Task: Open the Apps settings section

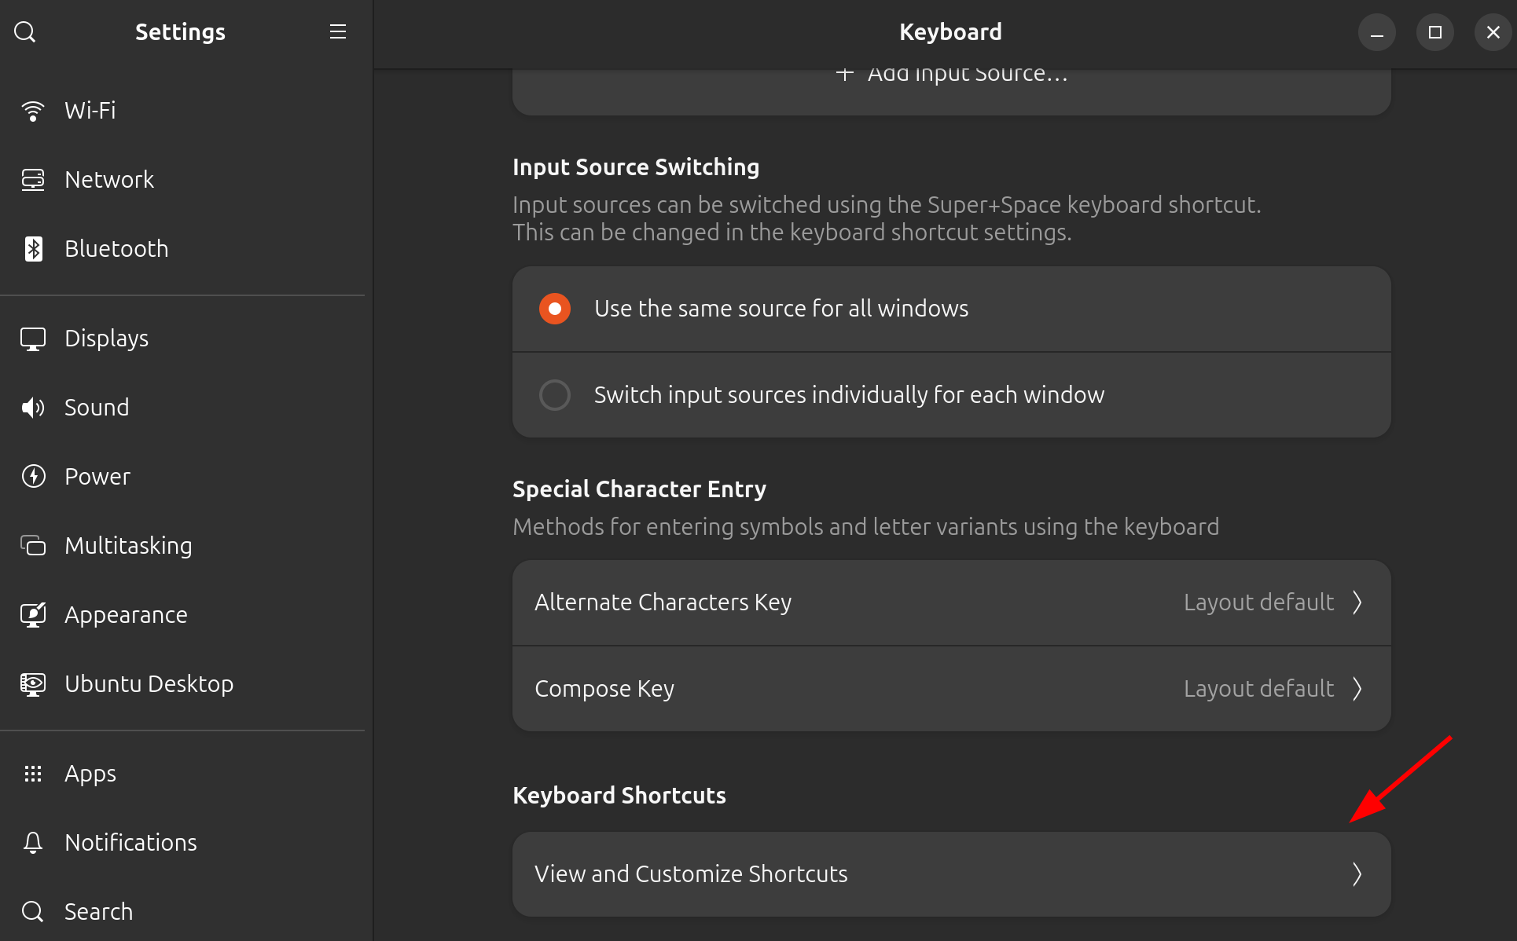Action: click(x=90, y=774)
